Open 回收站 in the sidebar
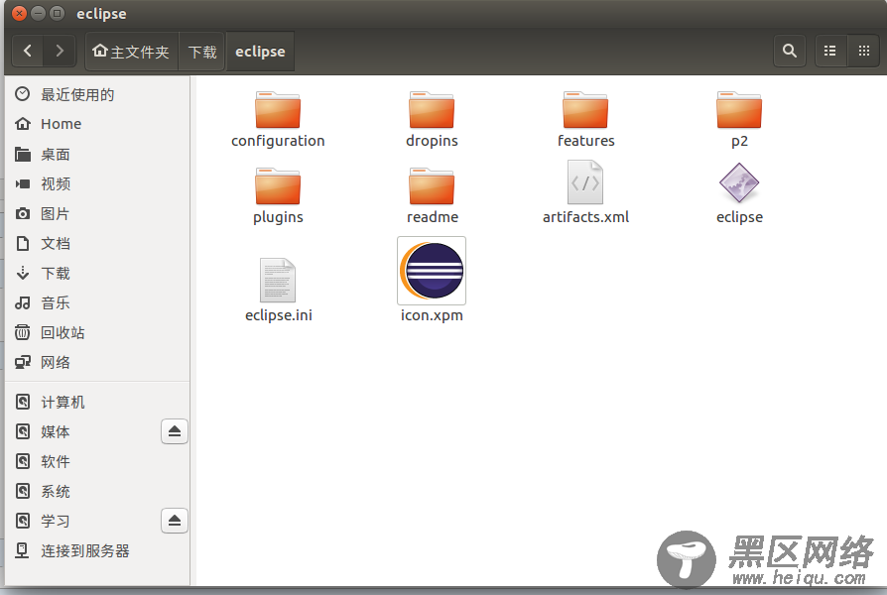This screenshot has width=887, height=595. [97, 332]
